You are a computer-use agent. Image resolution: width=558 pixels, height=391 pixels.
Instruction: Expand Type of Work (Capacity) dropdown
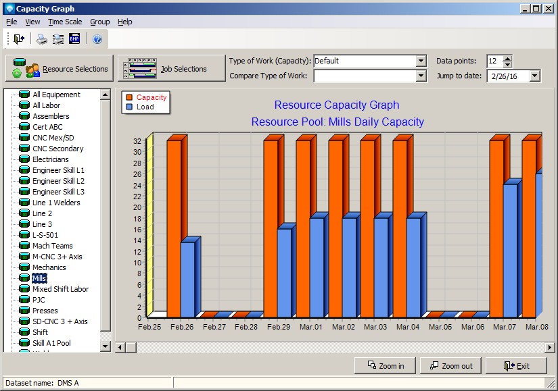click(421, 61)
